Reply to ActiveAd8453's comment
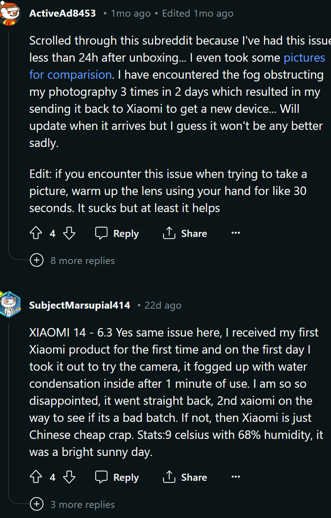The image size is (331, 518). (x=117, y=233)
